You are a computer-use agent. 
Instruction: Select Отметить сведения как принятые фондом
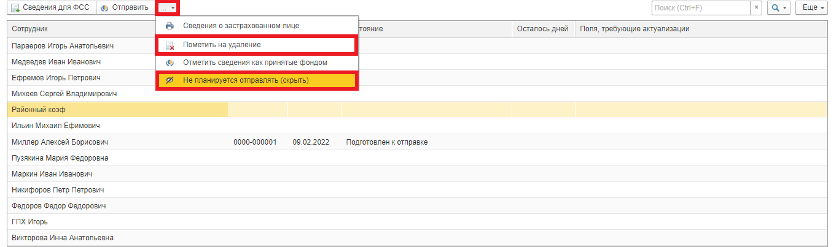click(255, 63)
